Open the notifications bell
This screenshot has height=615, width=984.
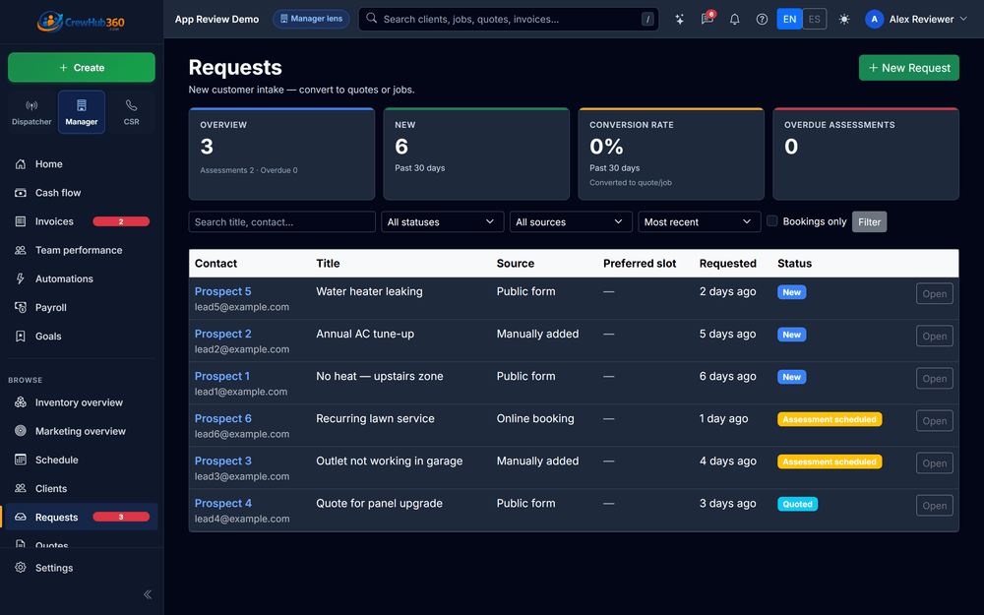pos(734,20)
